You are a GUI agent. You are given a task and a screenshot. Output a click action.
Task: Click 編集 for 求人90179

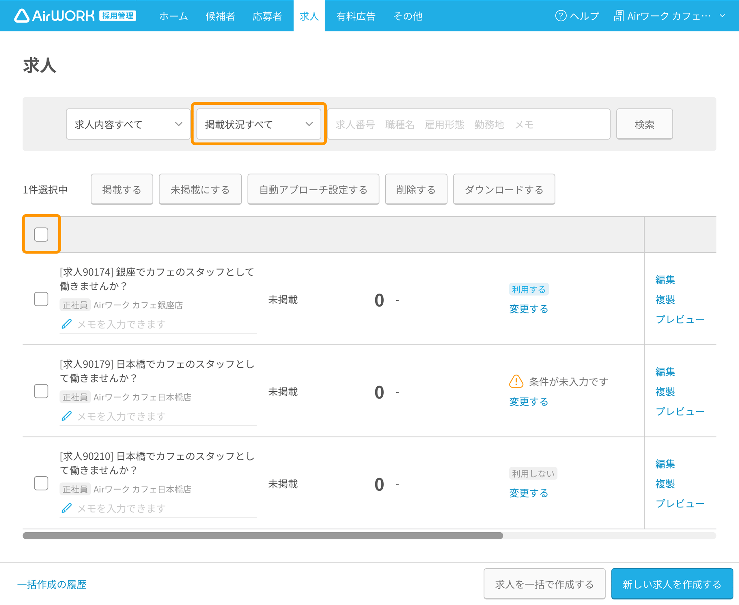pyautogui.click(x=665, y=371)
